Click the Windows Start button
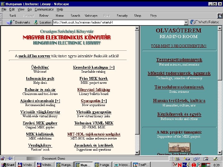Image resolution: width=223 pixels, height=167 pixels. tap(8, 165)
